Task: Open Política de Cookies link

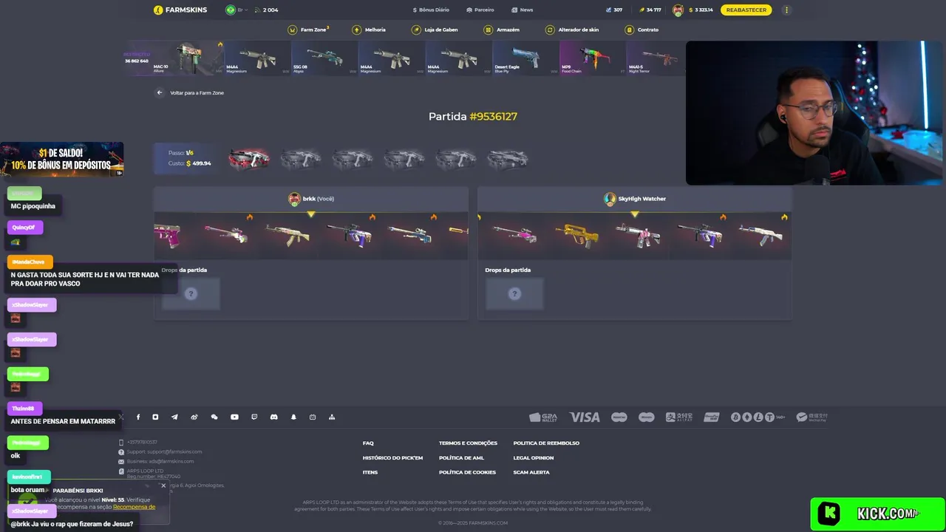Action: click(x=467, y=472)
